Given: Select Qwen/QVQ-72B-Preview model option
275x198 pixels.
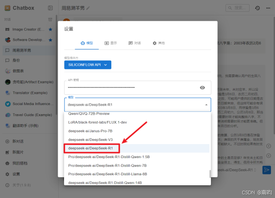Looking at the screenshot, I should coord(137,114).
